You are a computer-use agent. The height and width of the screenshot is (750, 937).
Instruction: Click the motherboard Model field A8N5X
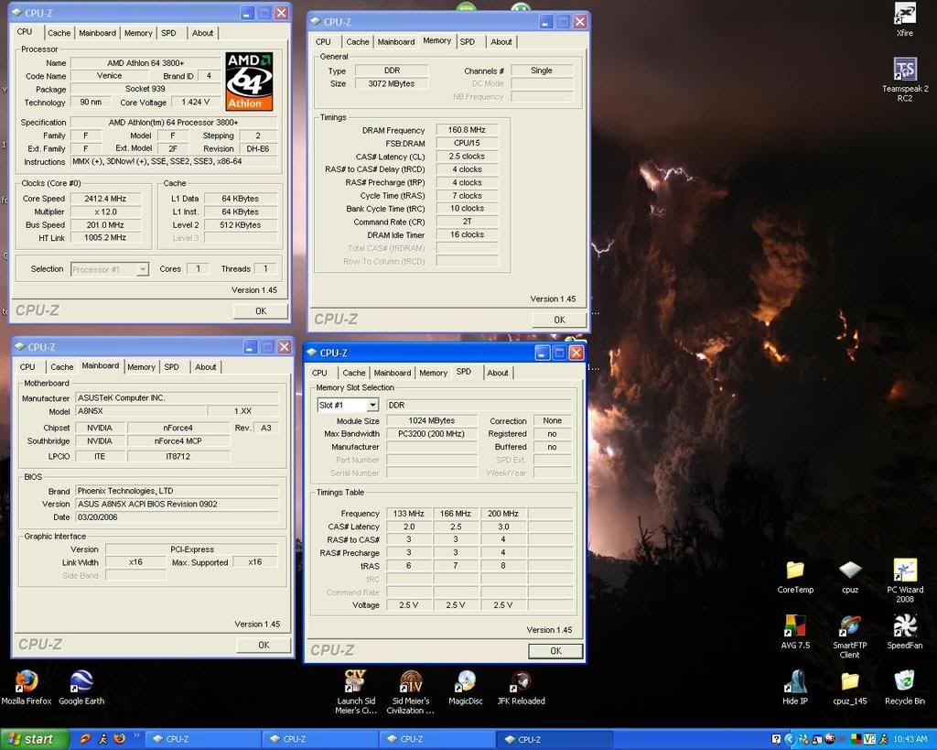pyautogui.click(x=141, y=411)
